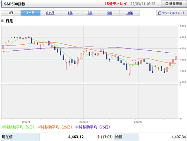
Task: Click the 4800 price axis label
Action: point(183,37)
